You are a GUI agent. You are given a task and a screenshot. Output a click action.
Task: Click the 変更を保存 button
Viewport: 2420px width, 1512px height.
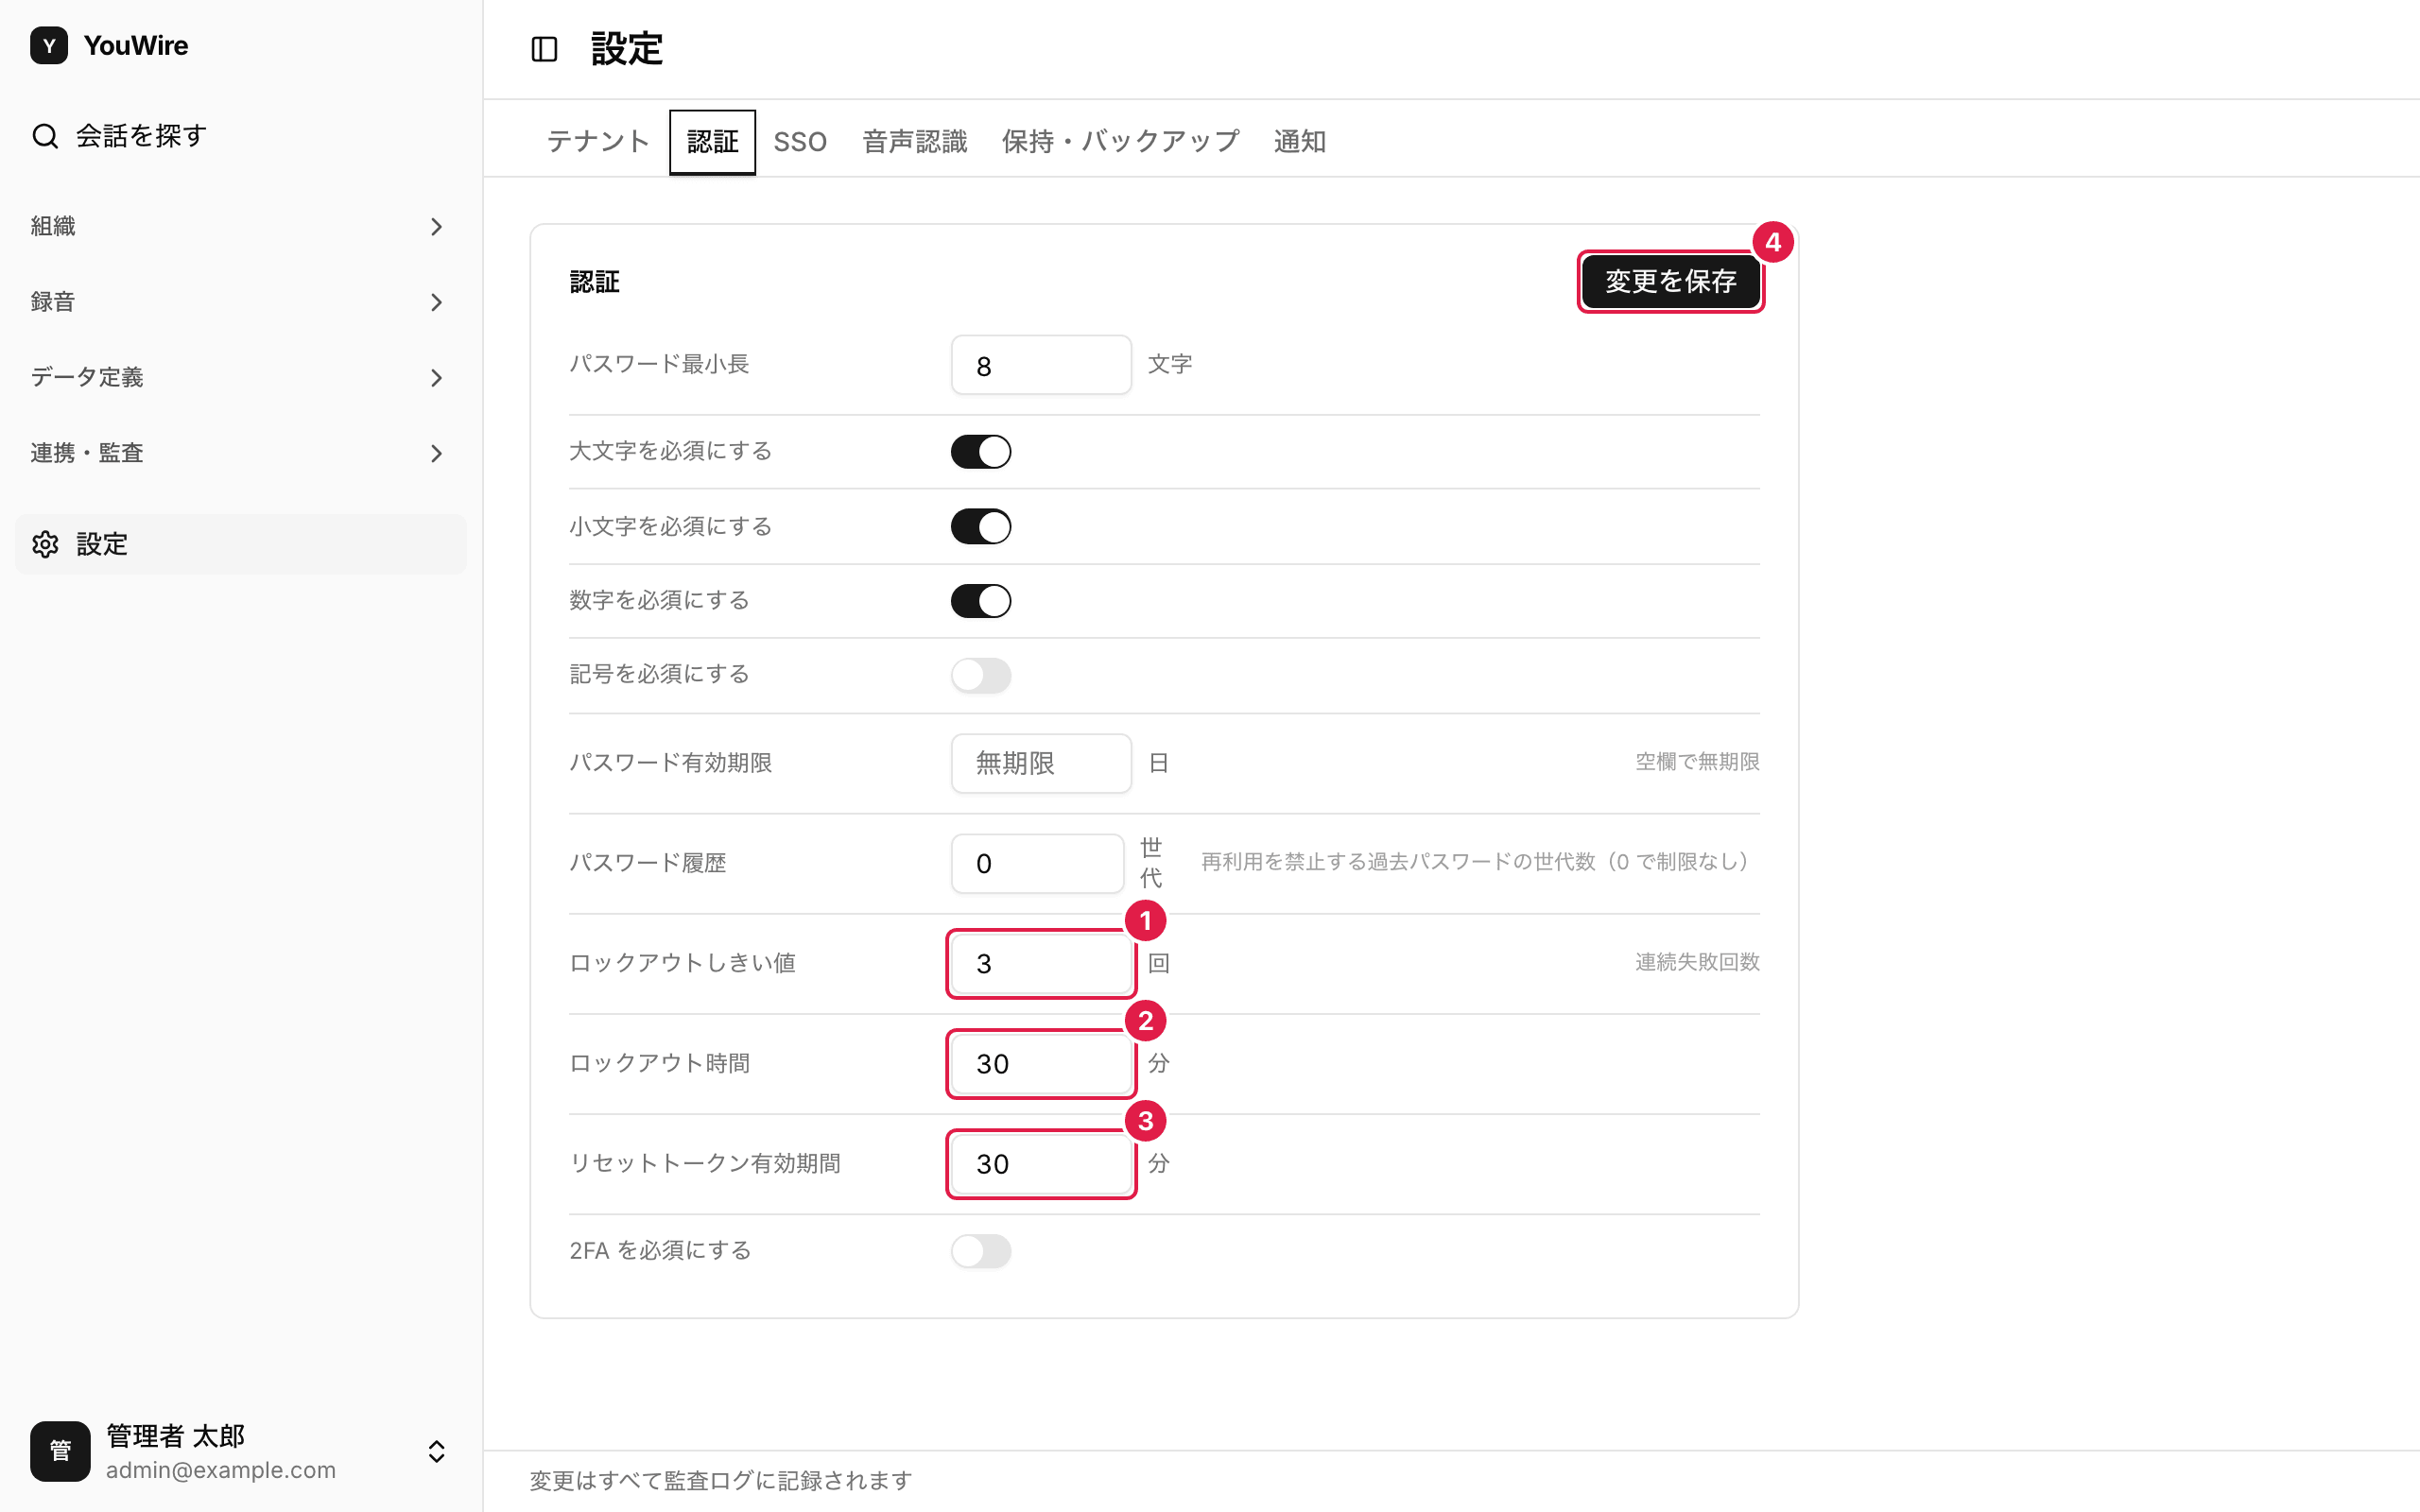[x=1670, y=282]
